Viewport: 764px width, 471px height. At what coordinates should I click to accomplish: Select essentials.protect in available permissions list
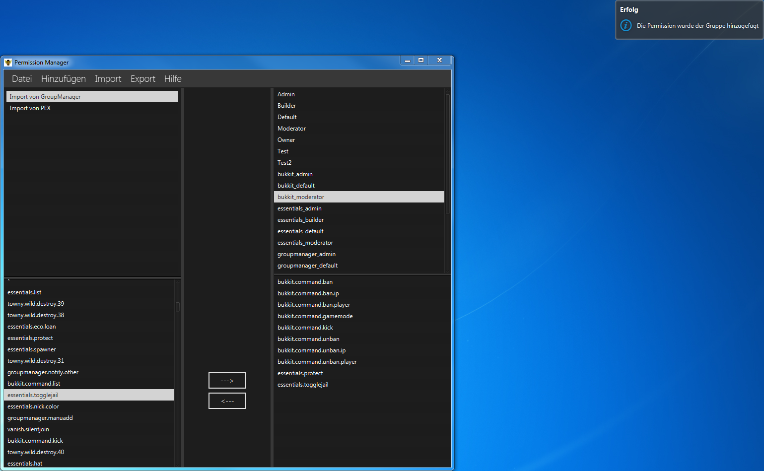[x=89, y=338]
